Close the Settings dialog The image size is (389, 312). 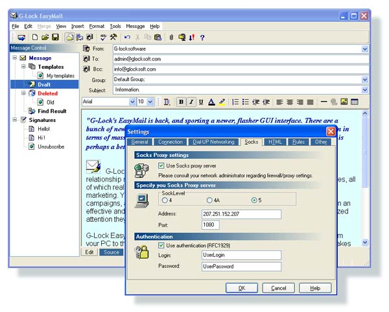point(331,131)
